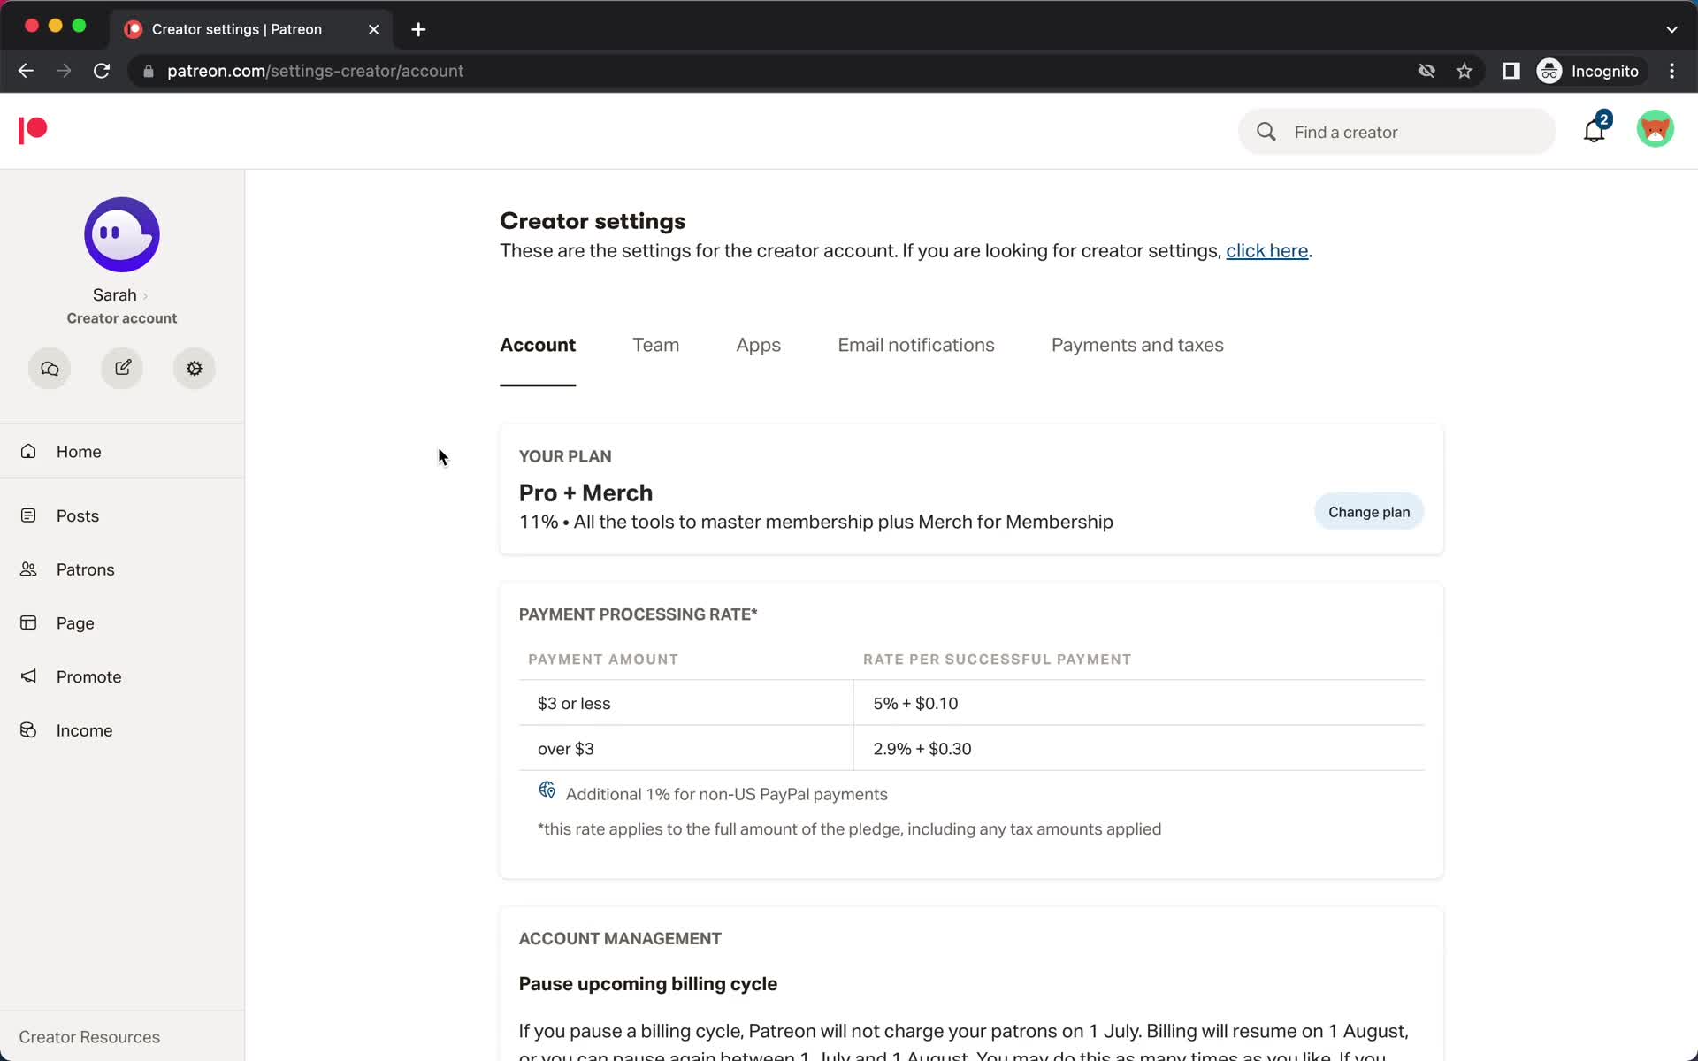The image size is (1698, 1061).
Task: Click the Change plan button
Action: [x=1368, y=511]
